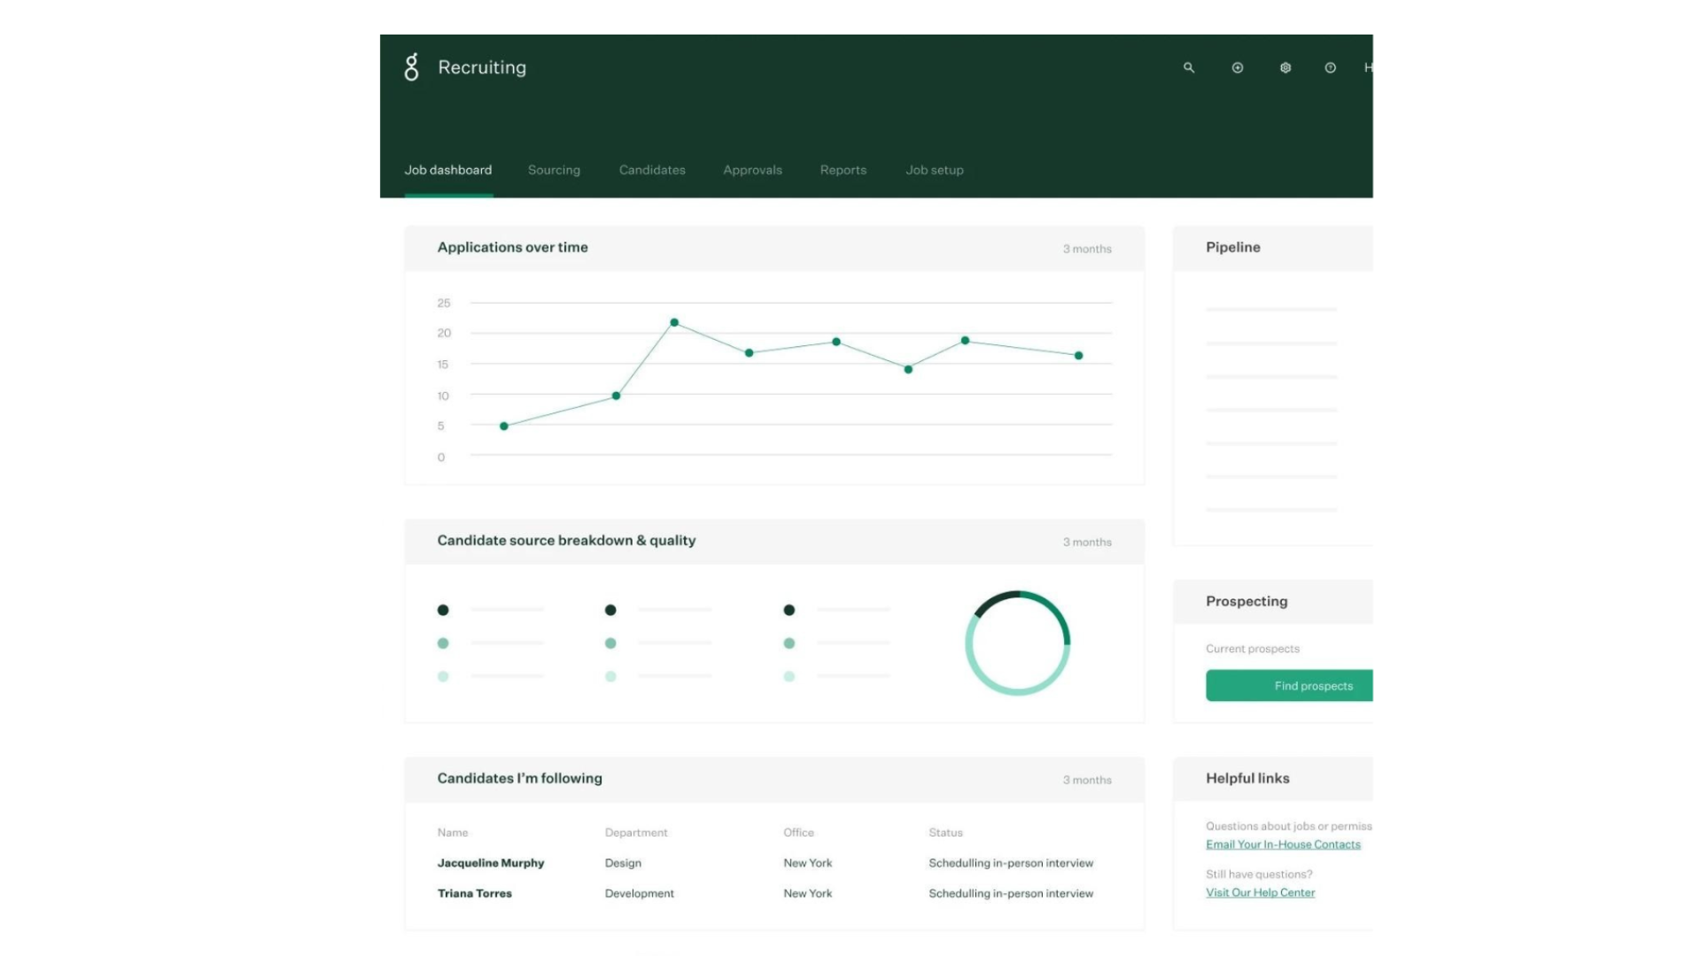Open the 3 months filter for Applications over time

(x=1087, y=249)
